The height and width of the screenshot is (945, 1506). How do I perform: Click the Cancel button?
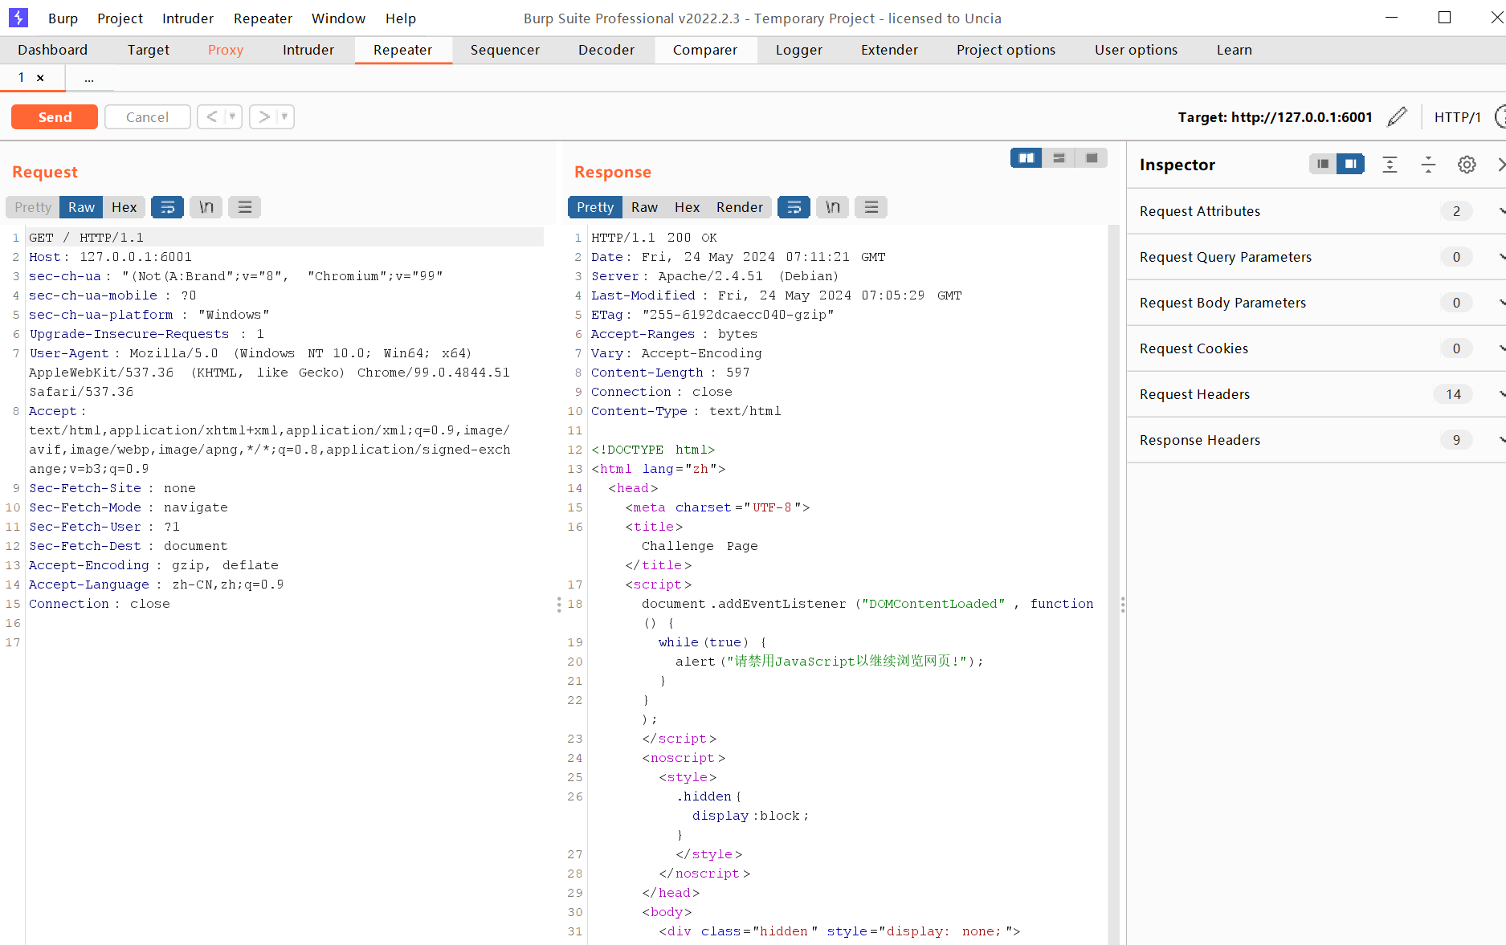[147, 116]
